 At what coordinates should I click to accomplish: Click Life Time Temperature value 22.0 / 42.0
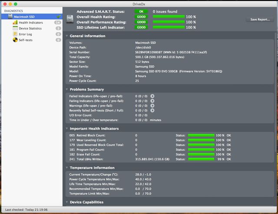click(143, 184)
